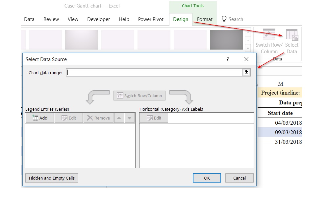Click into the Chart data range field
The height and width of the screenshot is (197, 329).
point(154,73)
